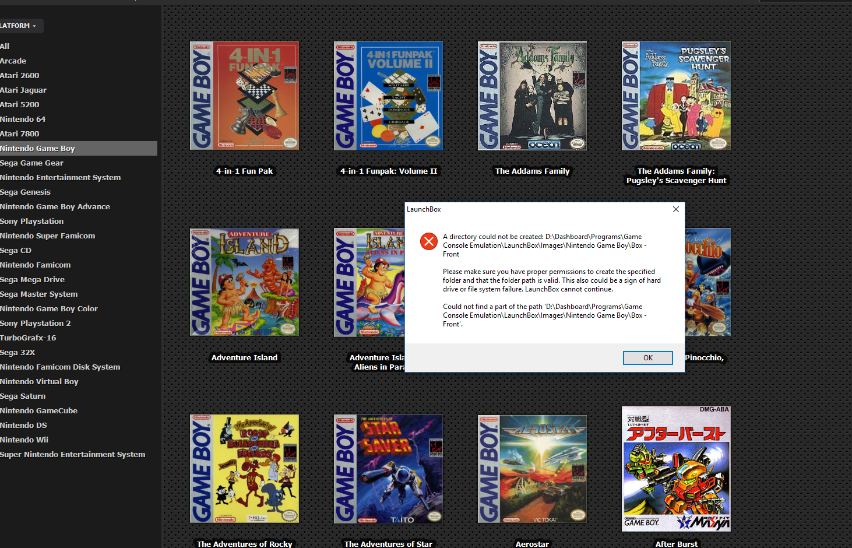This screenshot has width=852, height=548.
Task: Click 'The Adventures of Star' title label
Action: tap(388, 543)
